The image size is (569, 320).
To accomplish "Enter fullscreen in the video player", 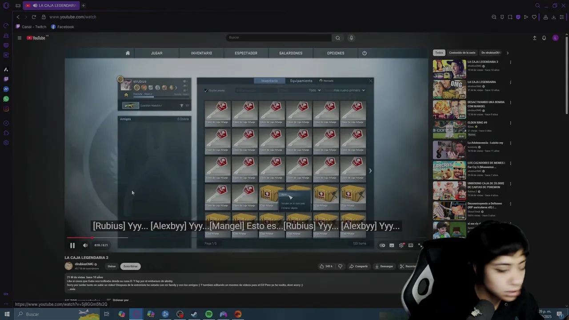I will pyautogui.click(x=420, y=245).
